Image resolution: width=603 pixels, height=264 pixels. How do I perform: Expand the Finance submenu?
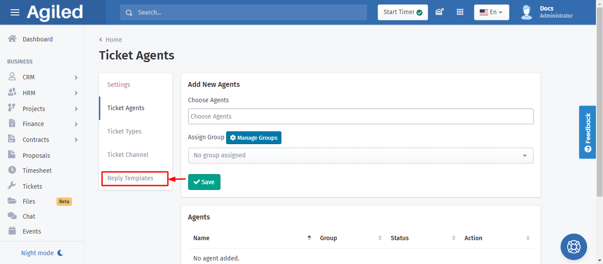(x=76, y=124)
